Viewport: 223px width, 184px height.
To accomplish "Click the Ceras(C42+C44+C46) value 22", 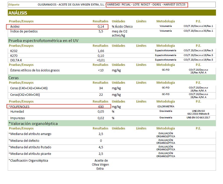I will 101,95.
